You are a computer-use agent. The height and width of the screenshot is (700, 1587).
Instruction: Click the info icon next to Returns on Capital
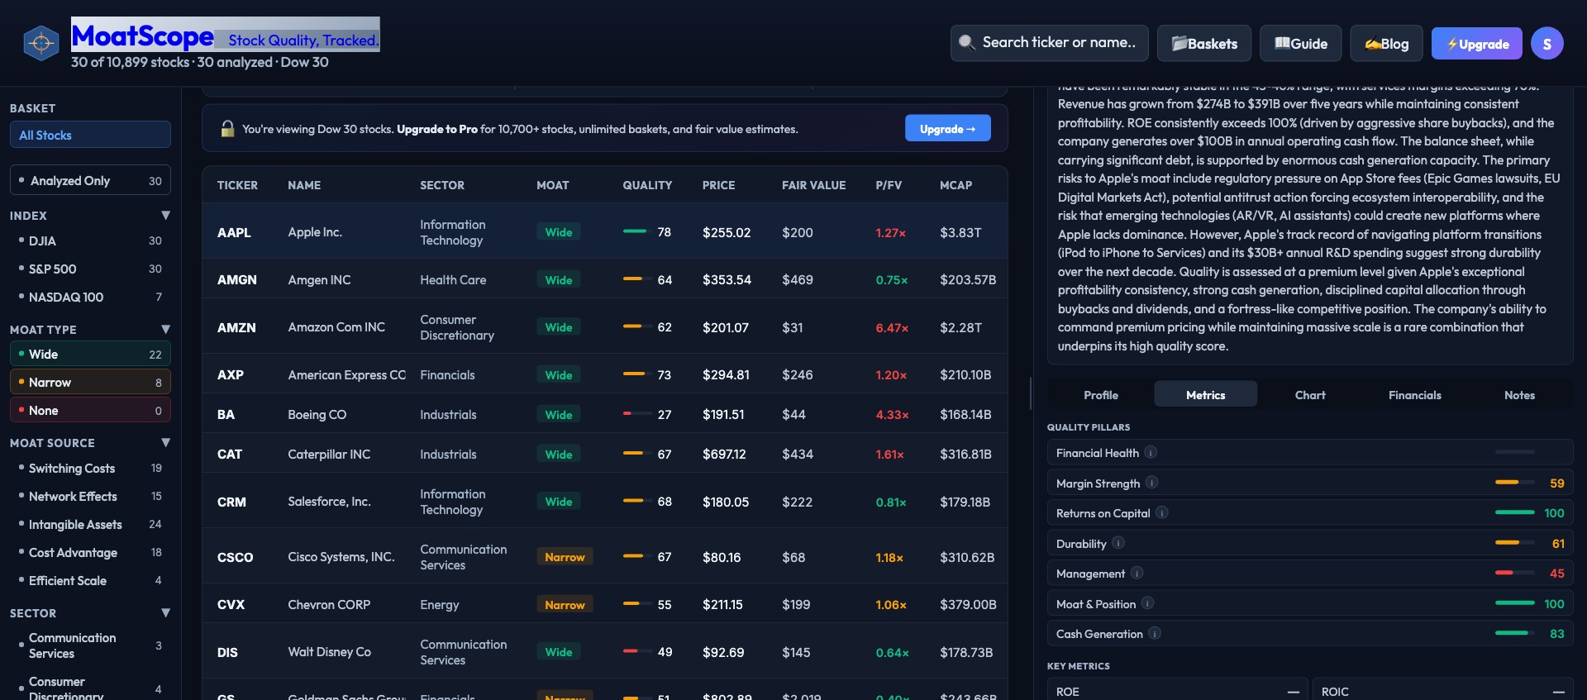click(1162, 513)
